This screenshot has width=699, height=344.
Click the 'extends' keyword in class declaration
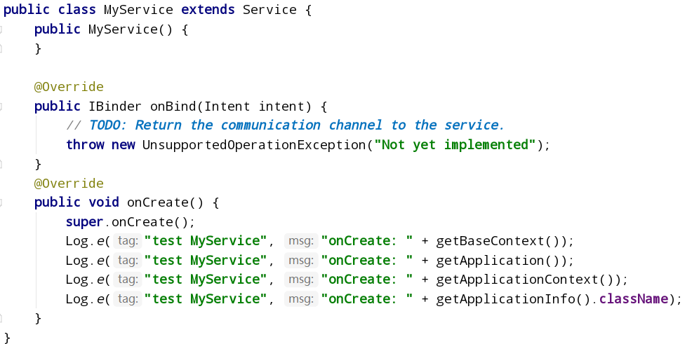[x=208, y=10]
